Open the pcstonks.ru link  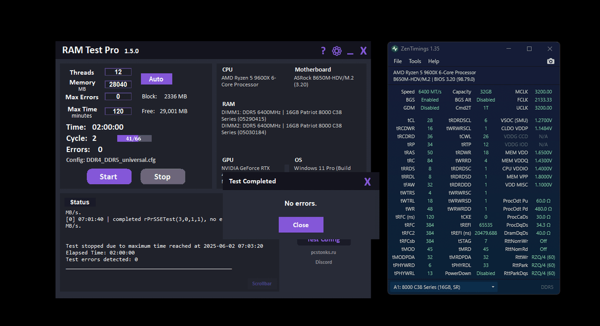(323, 252)
